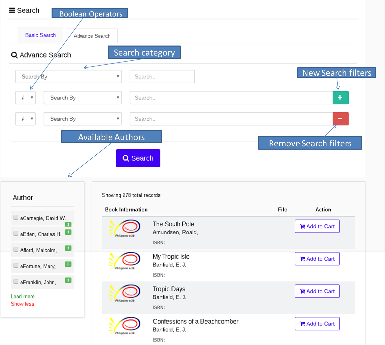This screenshot has height=345, width=385.
Task: Click the cover thumbnail for Tropic Days
Action: (125, 293)
